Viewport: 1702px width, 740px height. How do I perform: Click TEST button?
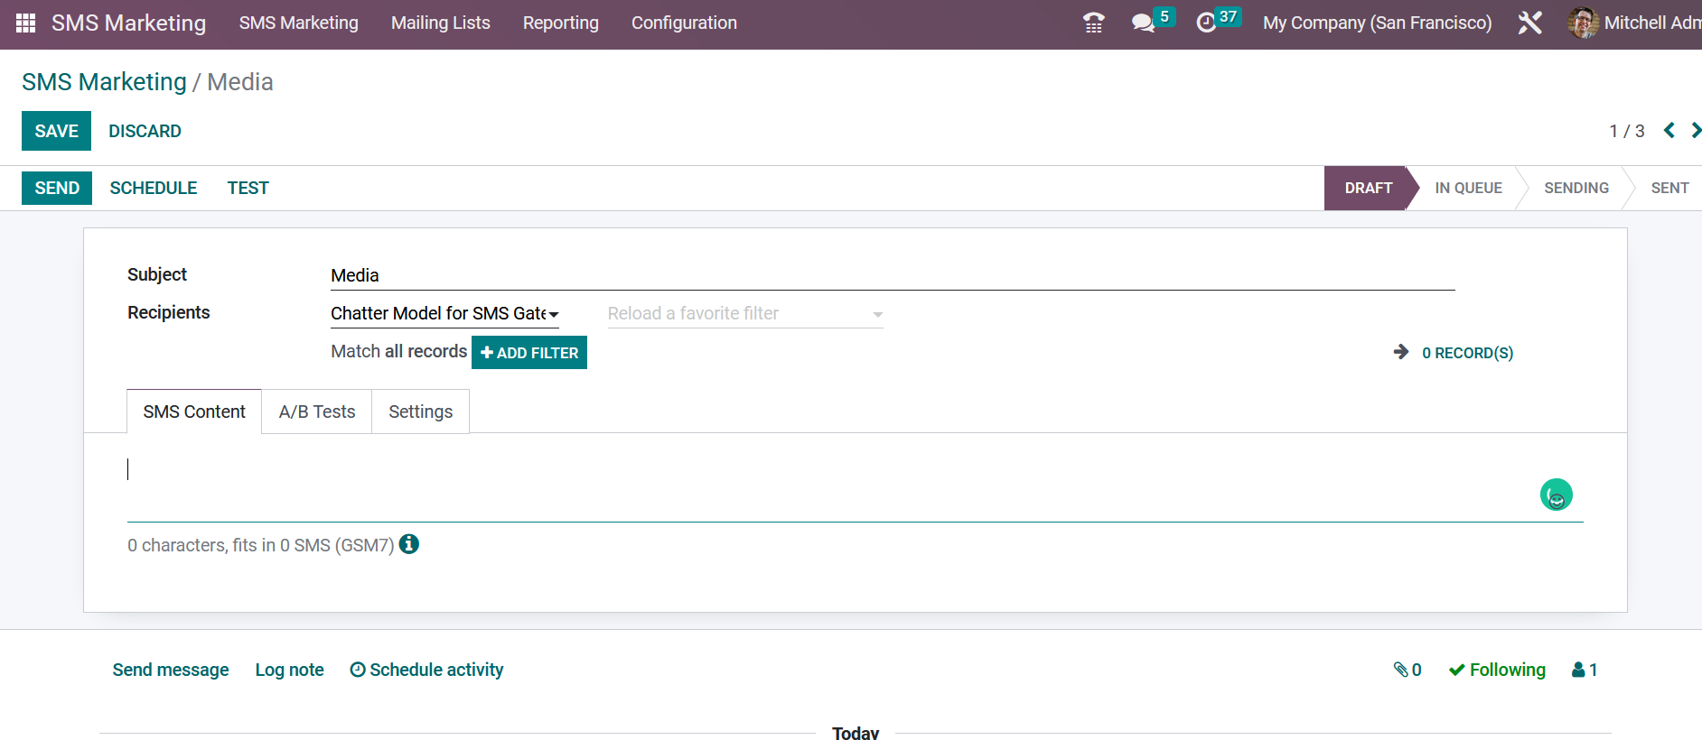(x=248, y=188)
